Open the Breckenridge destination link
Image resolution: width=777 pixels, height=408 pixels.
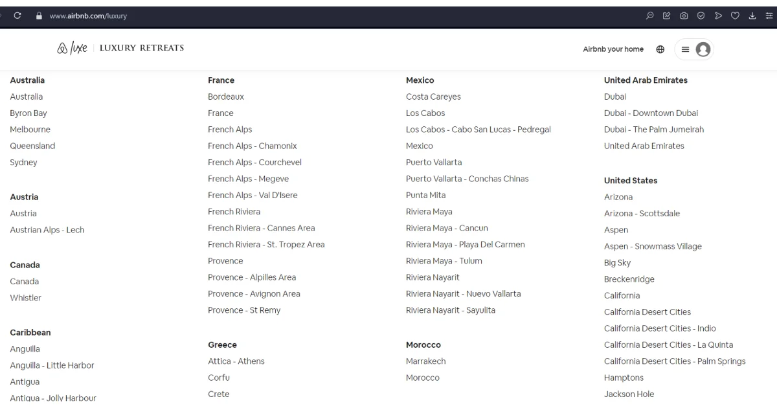[629, 279]
